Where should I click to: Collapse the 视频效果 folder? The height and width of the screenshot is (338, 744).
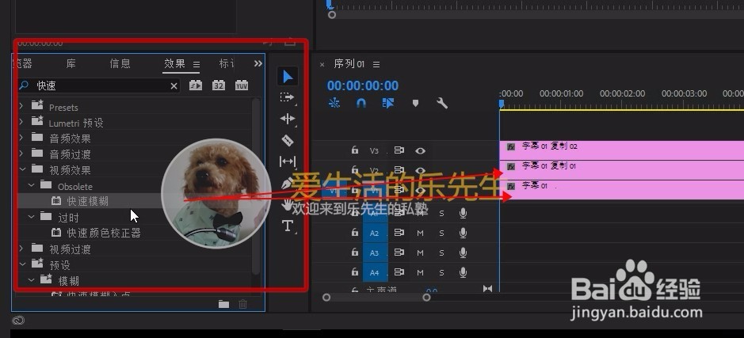tap(22, 169)
